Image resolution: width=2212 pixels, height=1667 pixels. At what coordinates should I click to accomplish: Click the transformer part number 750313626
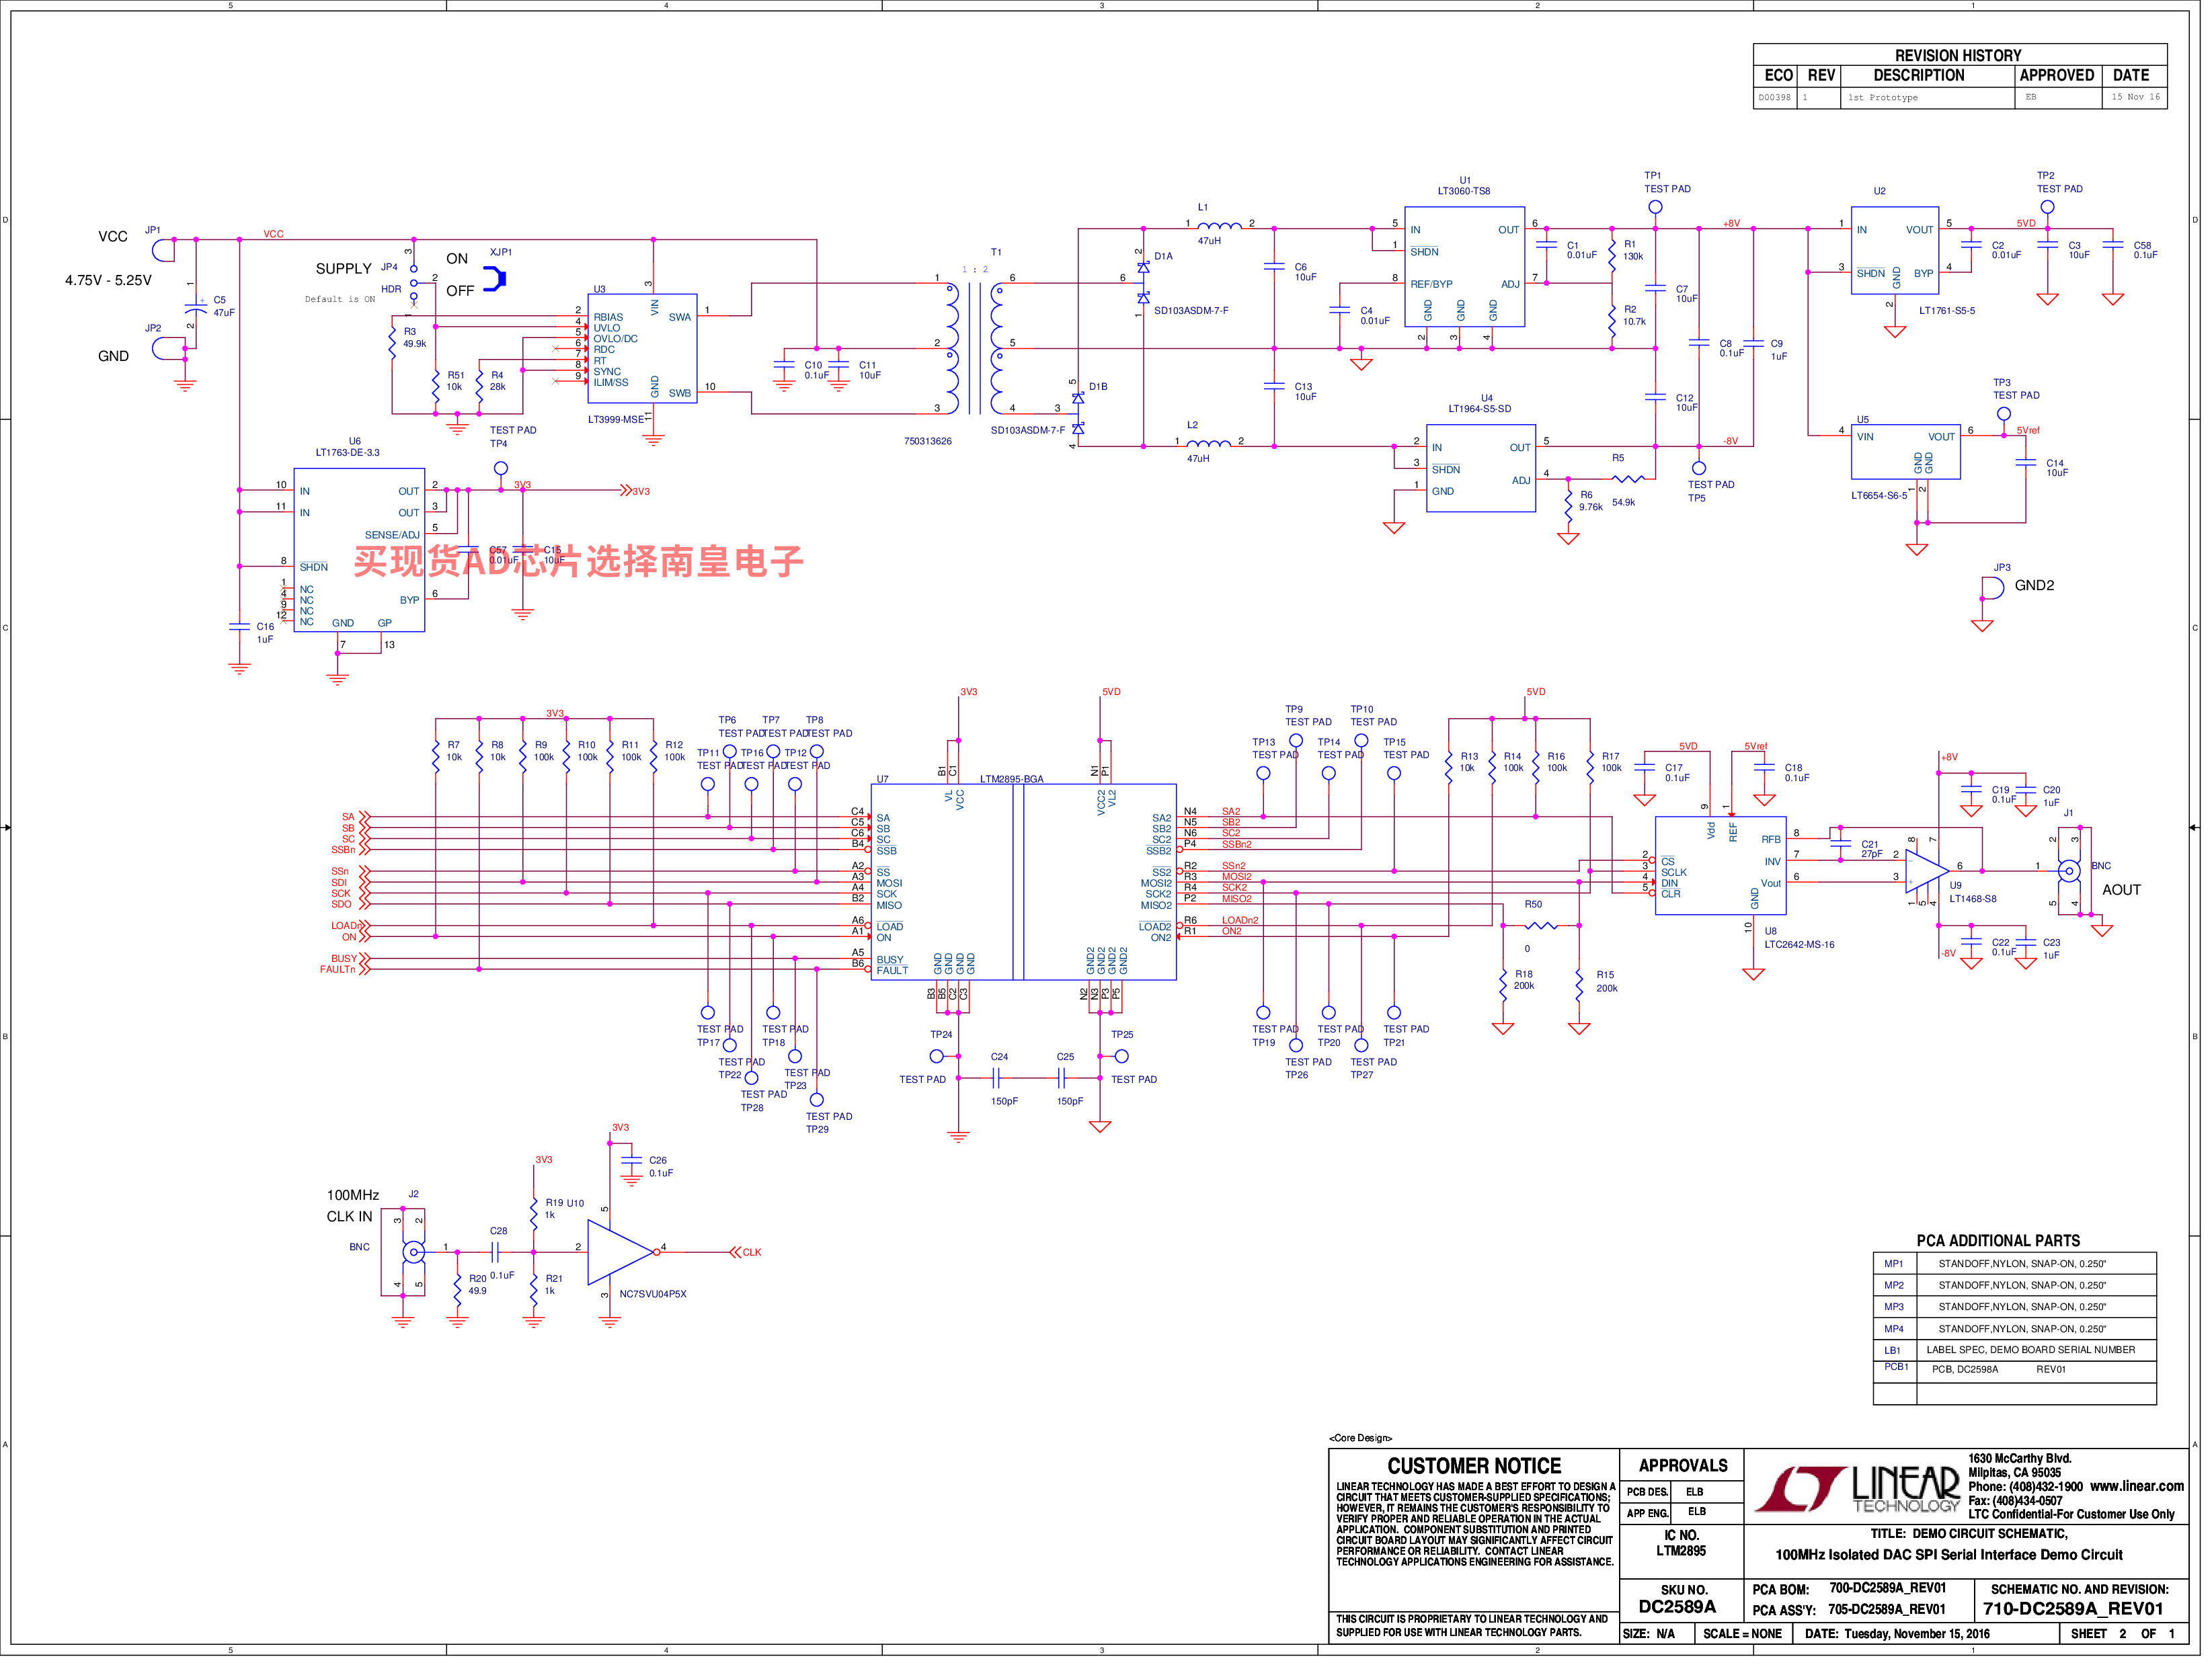[932, 443]
